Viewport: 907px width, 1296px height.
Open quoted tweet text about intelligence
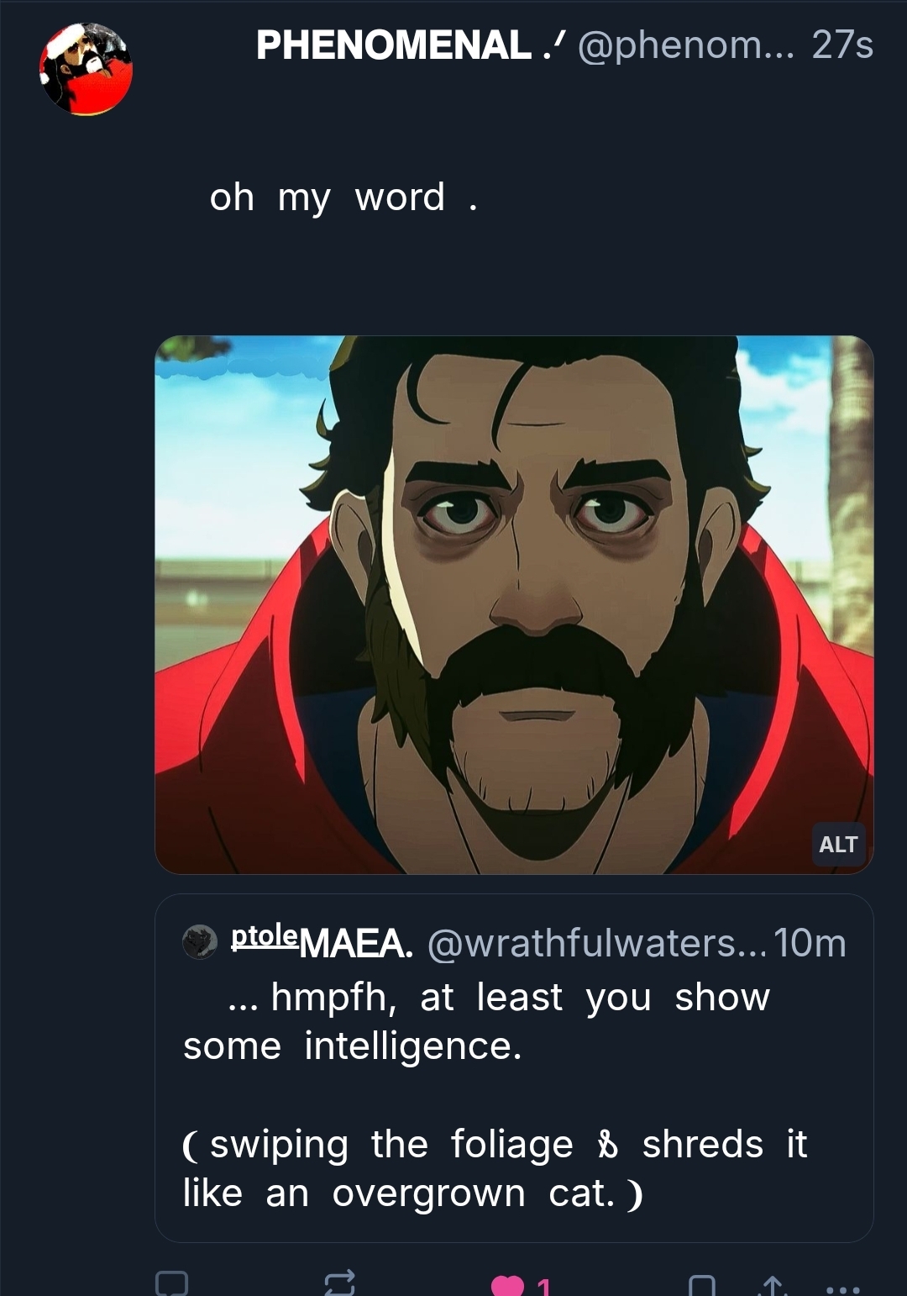477,1021
